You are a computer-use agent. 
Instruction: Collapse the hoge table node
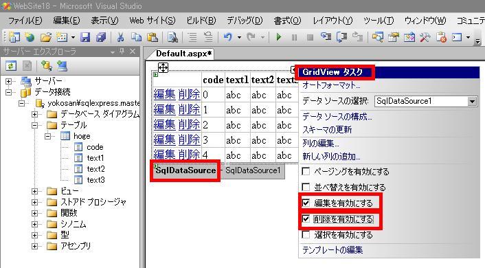(47, 136)
